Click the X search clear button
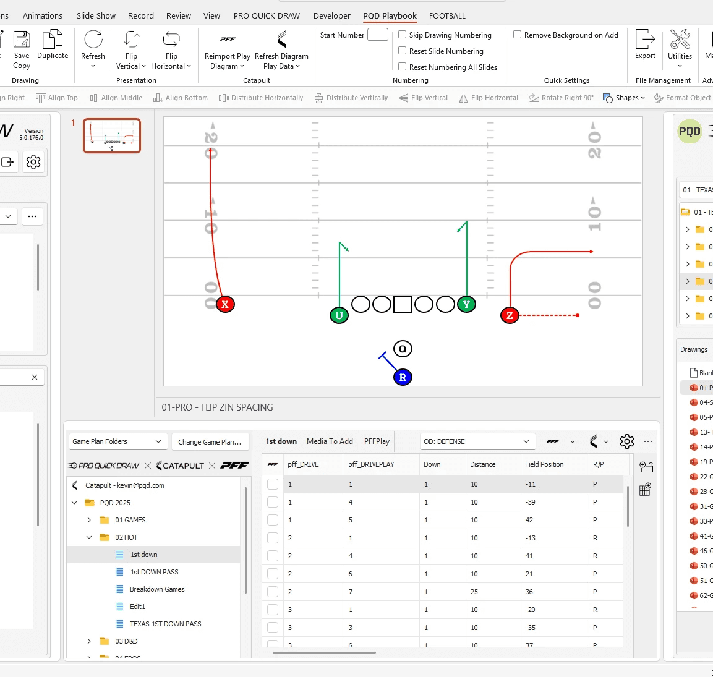The width and height of the screenshot is (713, 677). (35, 377)
